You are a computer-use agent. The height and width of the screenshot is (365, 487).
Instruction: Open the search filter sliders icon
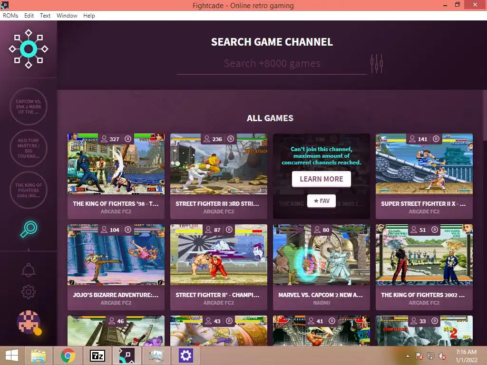377,64
